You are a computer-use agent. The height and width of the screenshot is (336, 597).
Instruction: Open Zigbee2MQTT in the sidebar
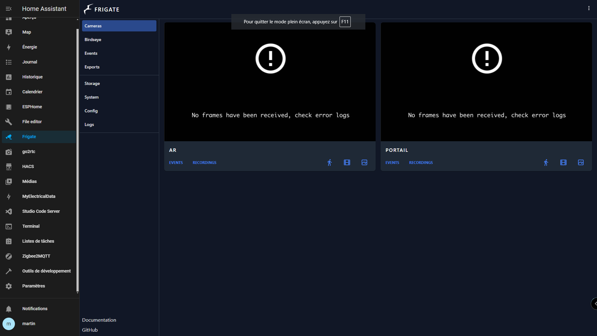coord(36,256)
